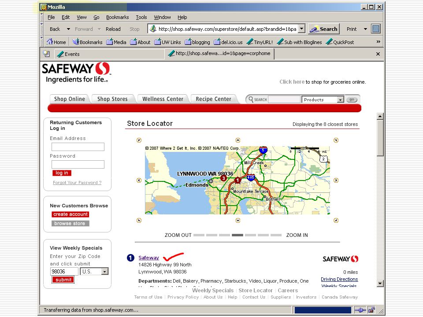The image size is (423, 317).
Task: Open the Help menu
Action: pos(182,17)
